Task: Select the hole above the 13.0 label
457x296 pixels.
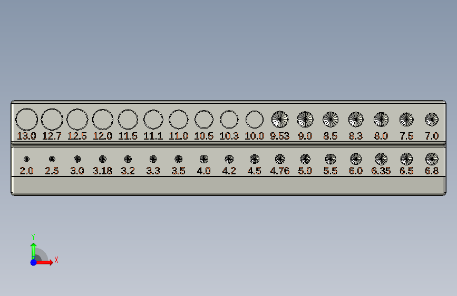Action: tap(26, 120)
